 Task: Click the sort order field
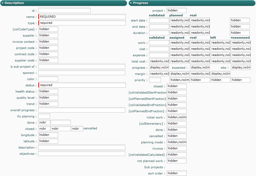coord(177,173)
